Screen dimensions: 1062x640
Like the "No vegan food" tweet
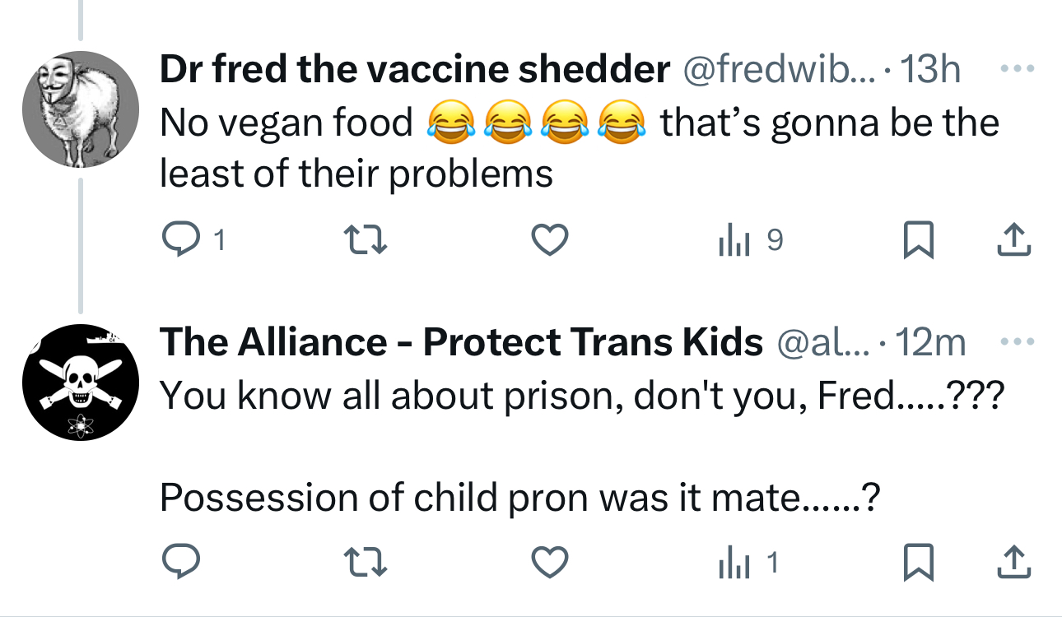pyautogui.click(x=549, y=240)
